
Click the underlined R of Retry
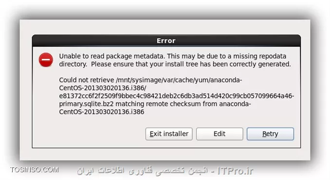click(264, 134)
